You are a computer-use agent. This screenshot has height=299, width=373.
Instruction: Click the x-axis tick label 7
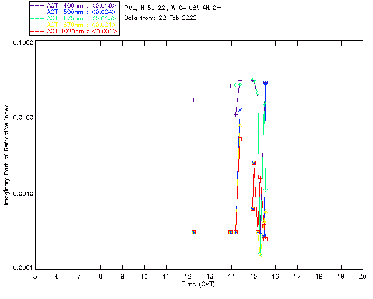click(x=79, y=276)
